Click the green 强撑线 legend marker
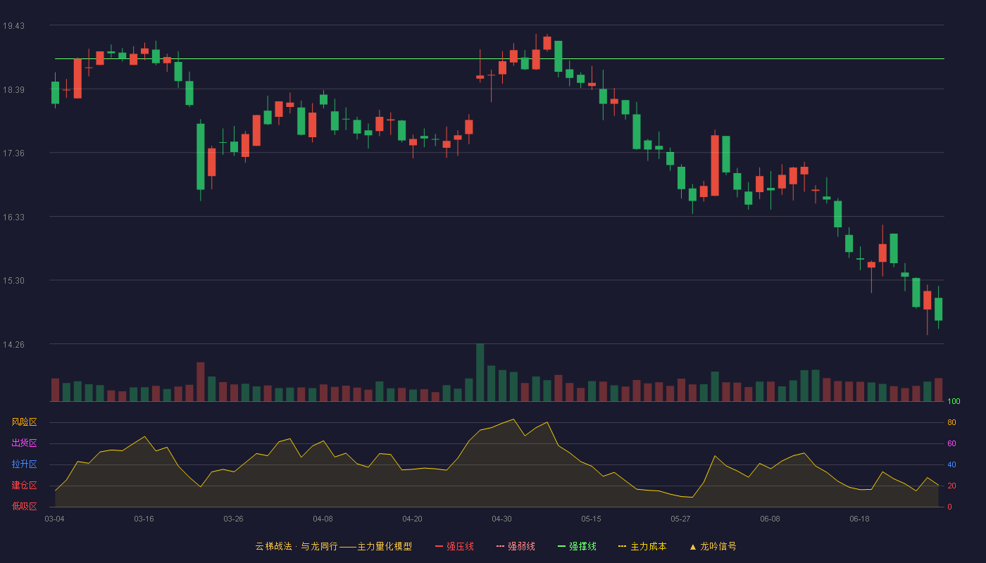 click(561, 546)
